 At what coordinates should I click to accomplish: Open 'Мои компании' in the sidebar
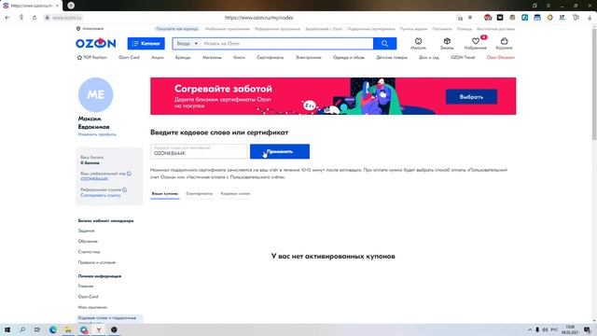pyautogui.click(x=92, y=307)
